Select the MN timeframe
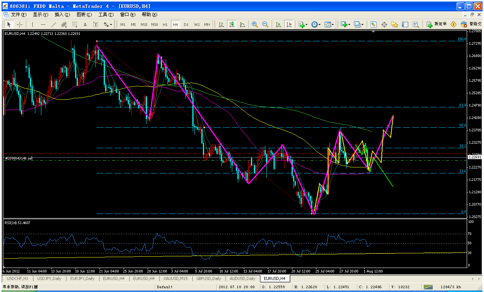484x292 pixels. point(207,24)
